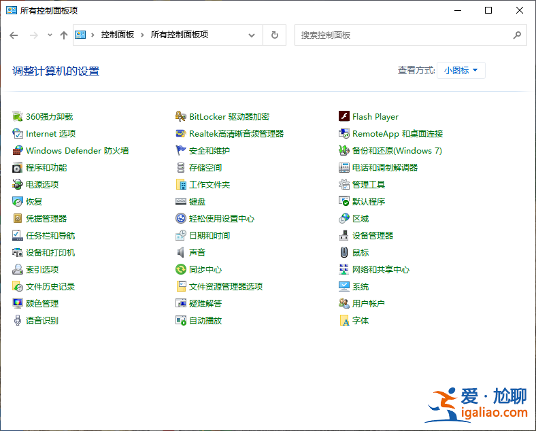Image resolution: width=536 pixels, height=431 pixels.
Task: Open the 任务栏和导航 link
Action: pyautogui.click(x=50, y=236)
